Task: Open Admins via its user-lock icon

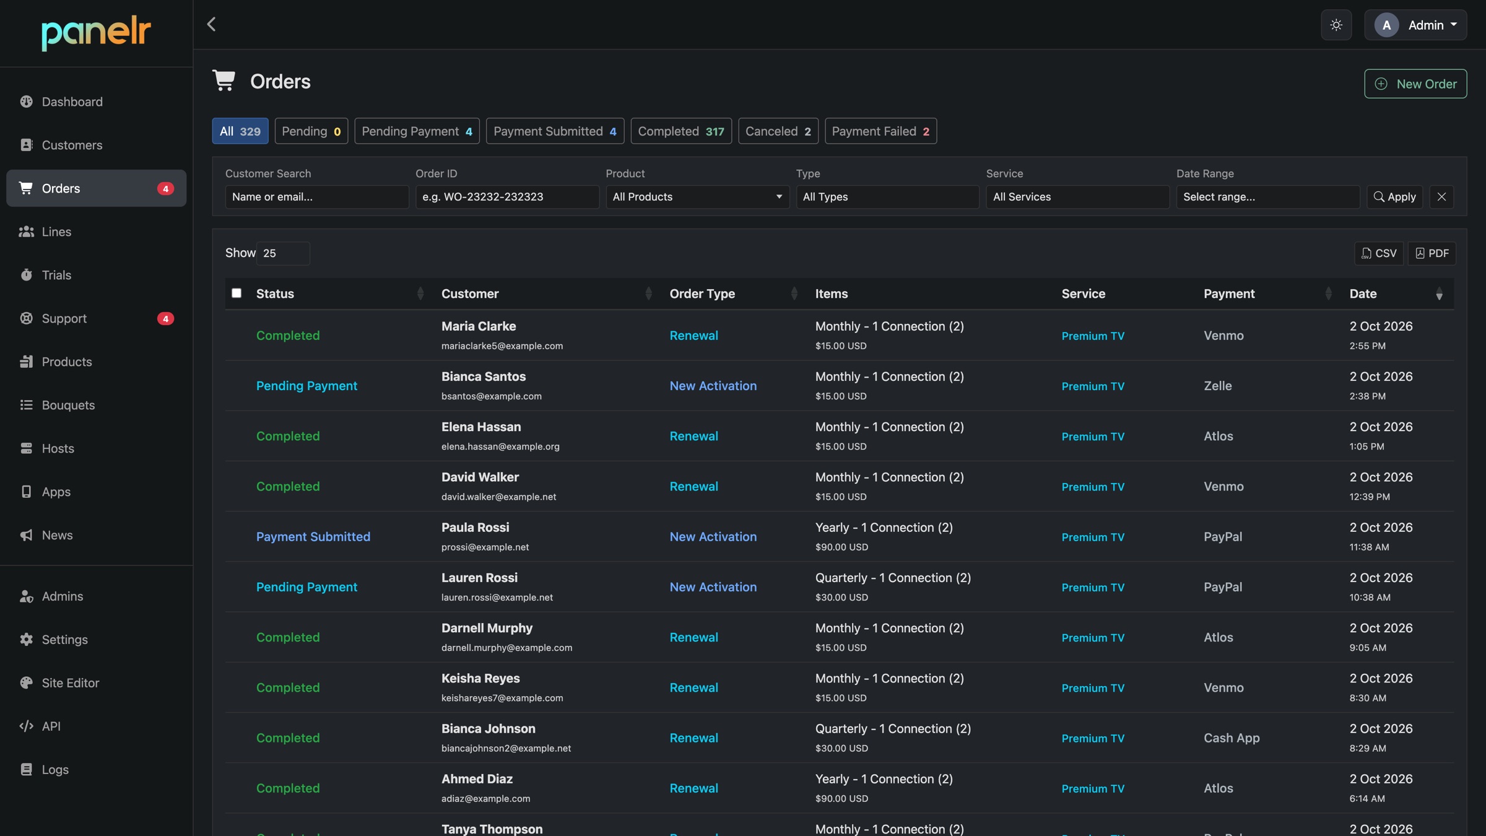Action: (26, 596)
